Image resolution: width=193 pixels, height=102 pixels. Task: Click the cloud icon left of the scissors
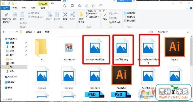point(79,6)
